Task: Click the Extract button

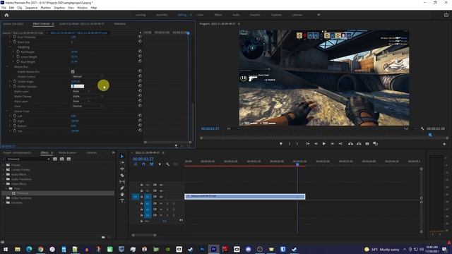Action: coord(359,143)
